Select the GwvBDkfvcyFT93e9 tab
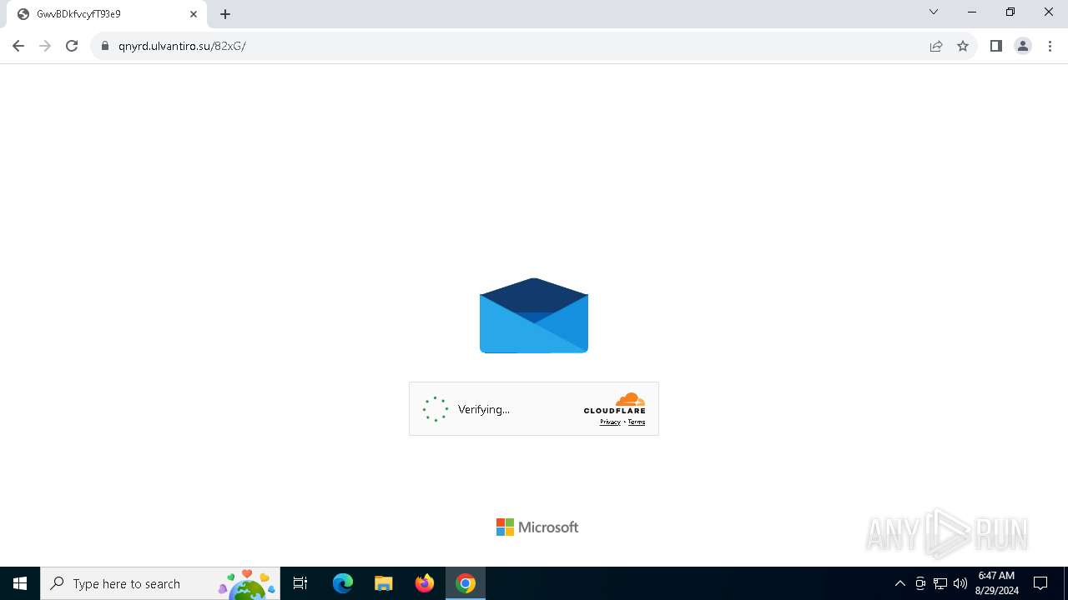This screenshot has height=600, width=1068. pos(107,14)
